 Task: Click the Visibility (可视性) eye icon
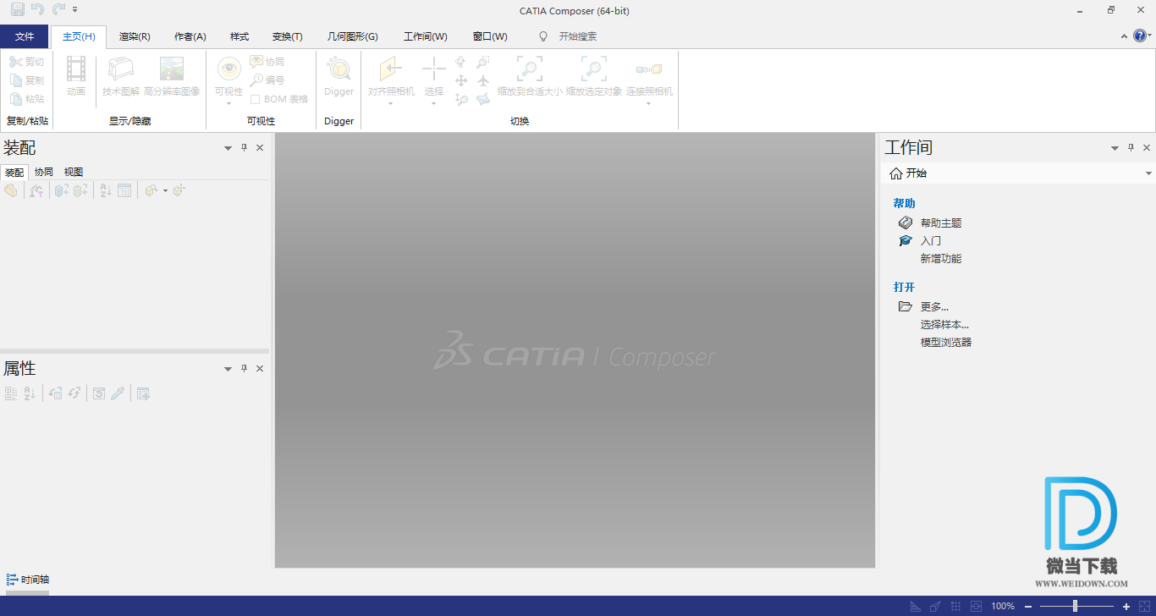tap(228, 69)
